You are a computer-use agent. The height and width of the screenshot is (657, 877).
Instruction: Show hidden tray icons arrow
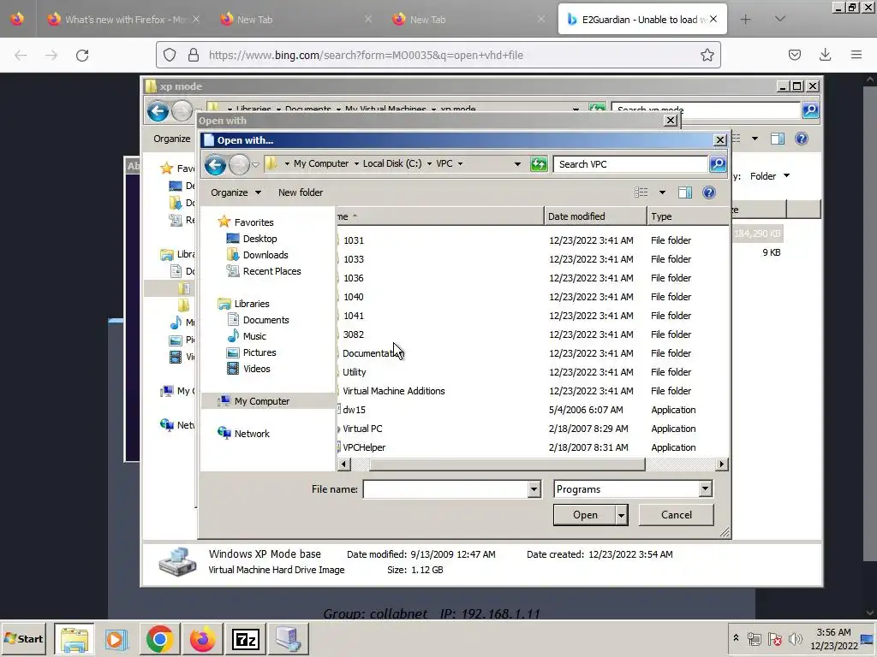pyautogui.click(x=736, y=637)
